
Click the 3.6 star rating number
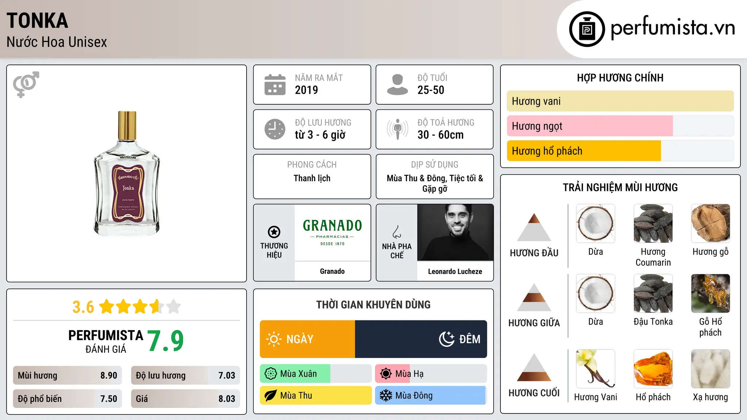(x=83, y=307)
